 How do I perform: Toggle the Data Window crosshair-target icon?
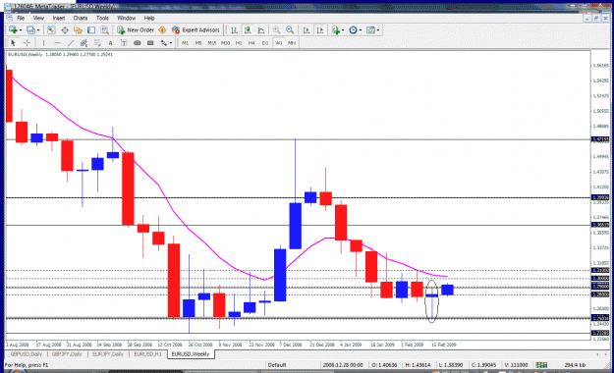[65, 30]
